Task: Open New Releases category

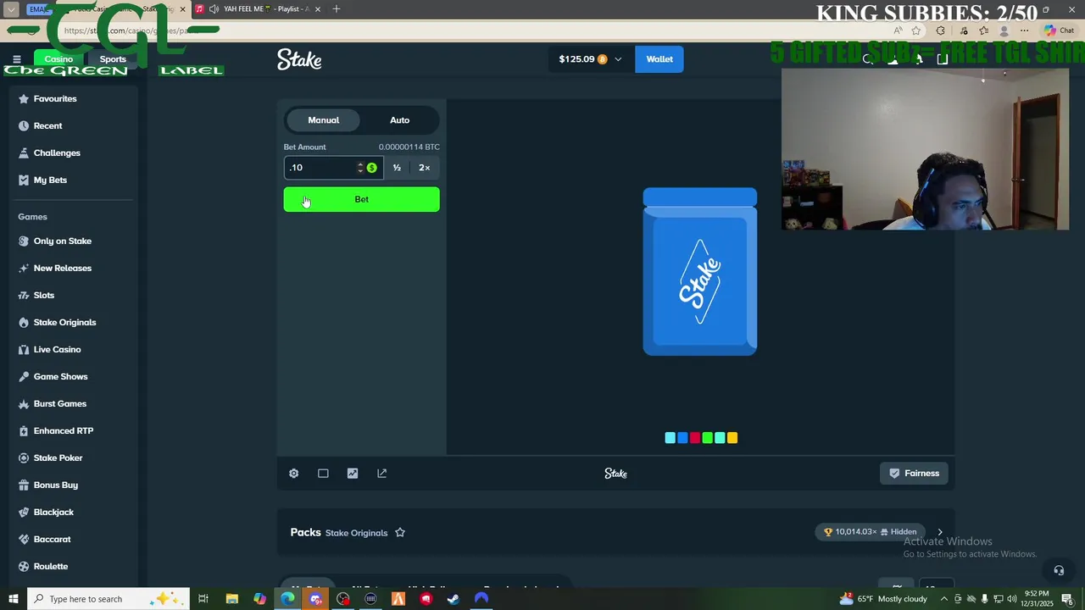Action: (62, 268)
